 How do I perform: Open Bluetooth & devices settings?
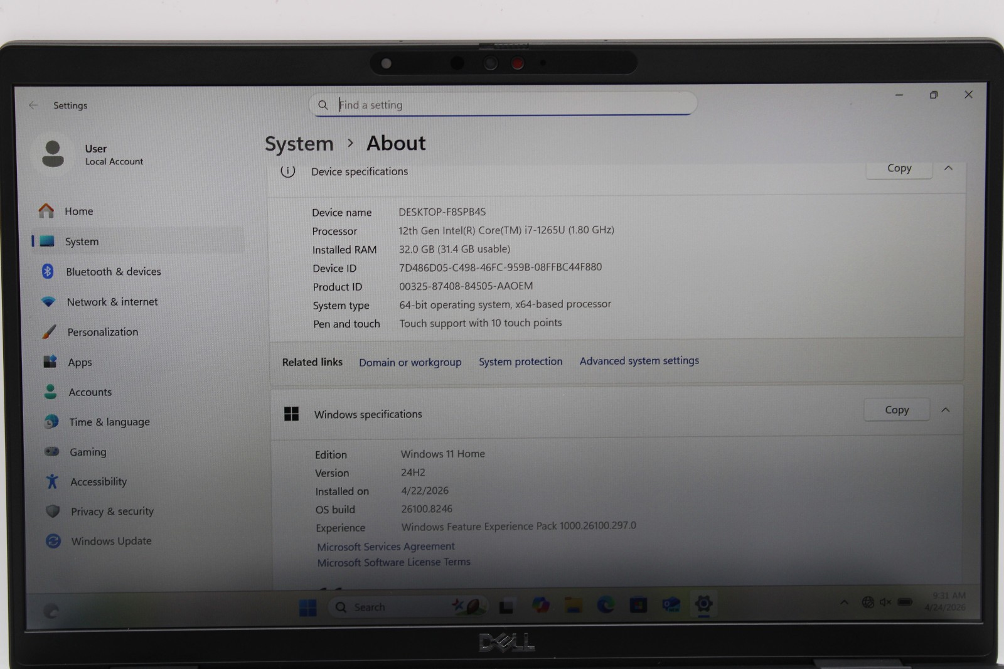(113, 272)
